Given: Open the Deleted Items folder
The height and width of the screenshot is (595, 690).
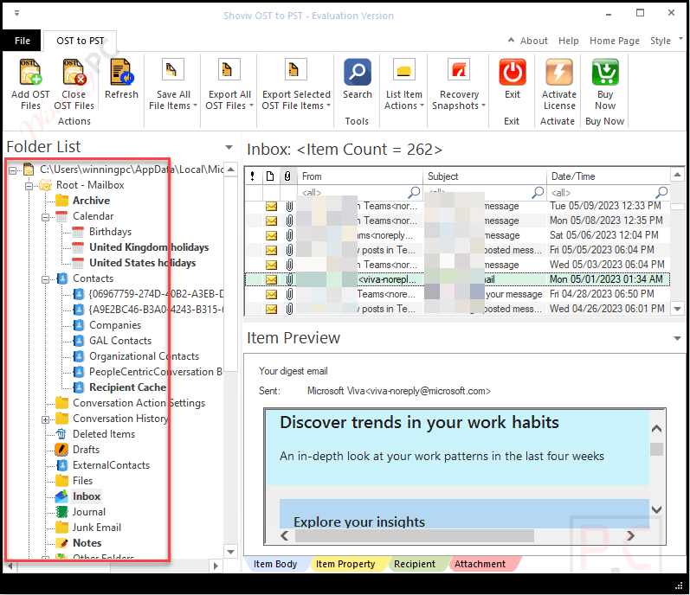Looking at the screenshot, I should coord(103,434).
